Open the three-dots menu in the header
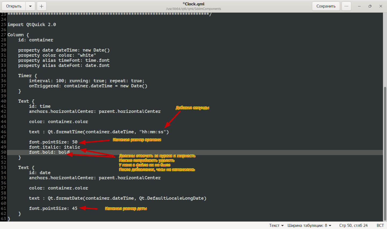This screenshot has height=229, width=387. pyautogui.click(x=346, y=6)
